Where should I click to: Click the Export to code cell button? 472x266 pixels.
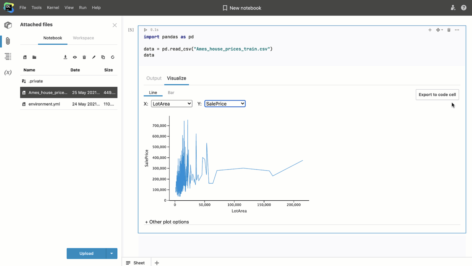(x=437, y=95)
